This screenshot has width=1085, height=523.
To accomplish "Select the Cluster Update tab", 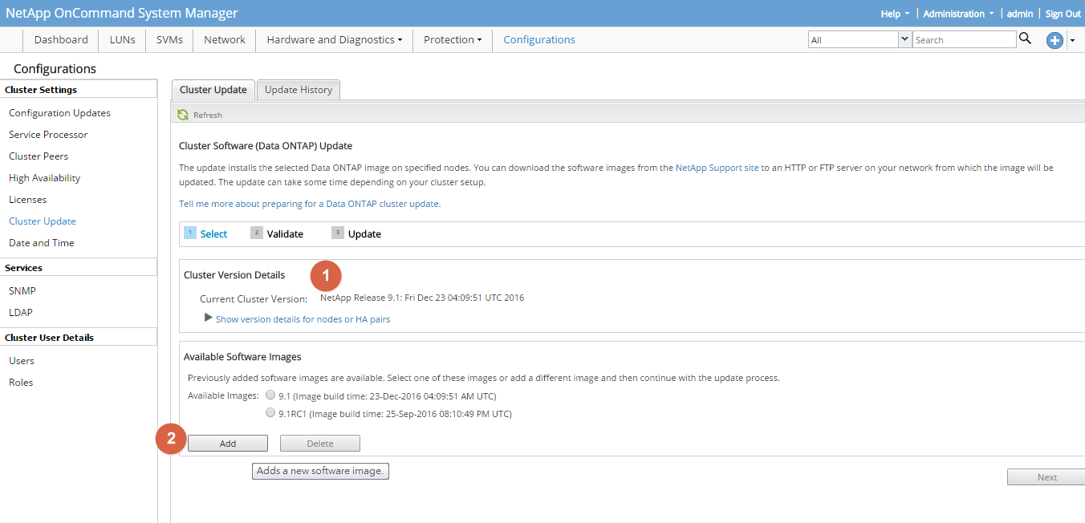I will point(213,90).
